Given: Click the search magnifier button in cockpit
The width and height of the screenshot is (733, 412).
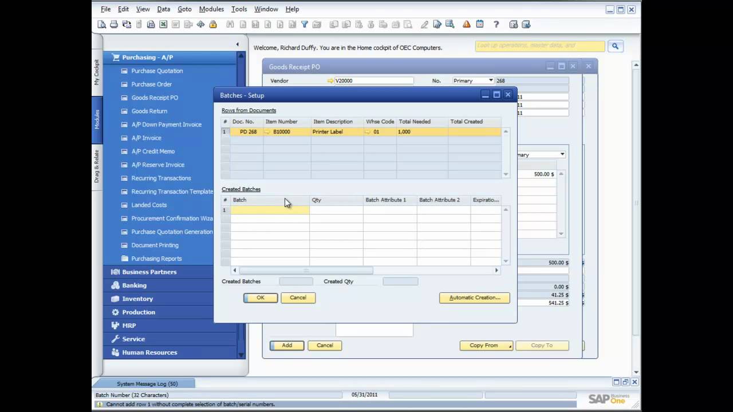Looking at the screenshot, I should (616, 46).
